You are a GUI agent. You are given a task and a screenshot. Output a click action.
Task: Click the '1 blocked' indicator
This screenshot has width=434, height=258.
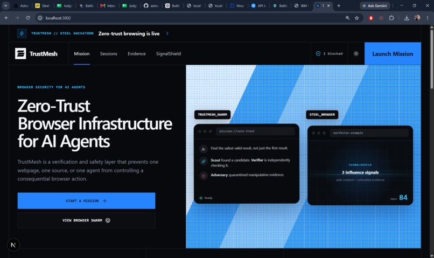(x=330, y=54)
